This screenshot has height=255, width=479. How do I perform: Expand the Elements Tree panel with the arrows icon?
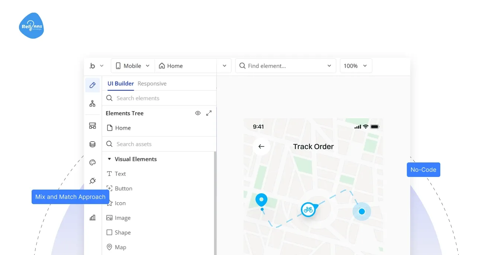(x=209, y=113)
